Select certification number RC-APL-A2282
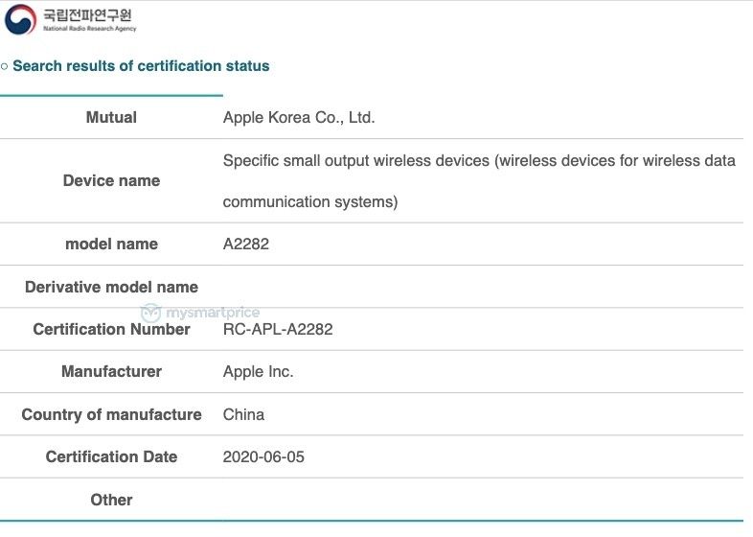This screenshot has width=753, height=537. click(278, 329)
